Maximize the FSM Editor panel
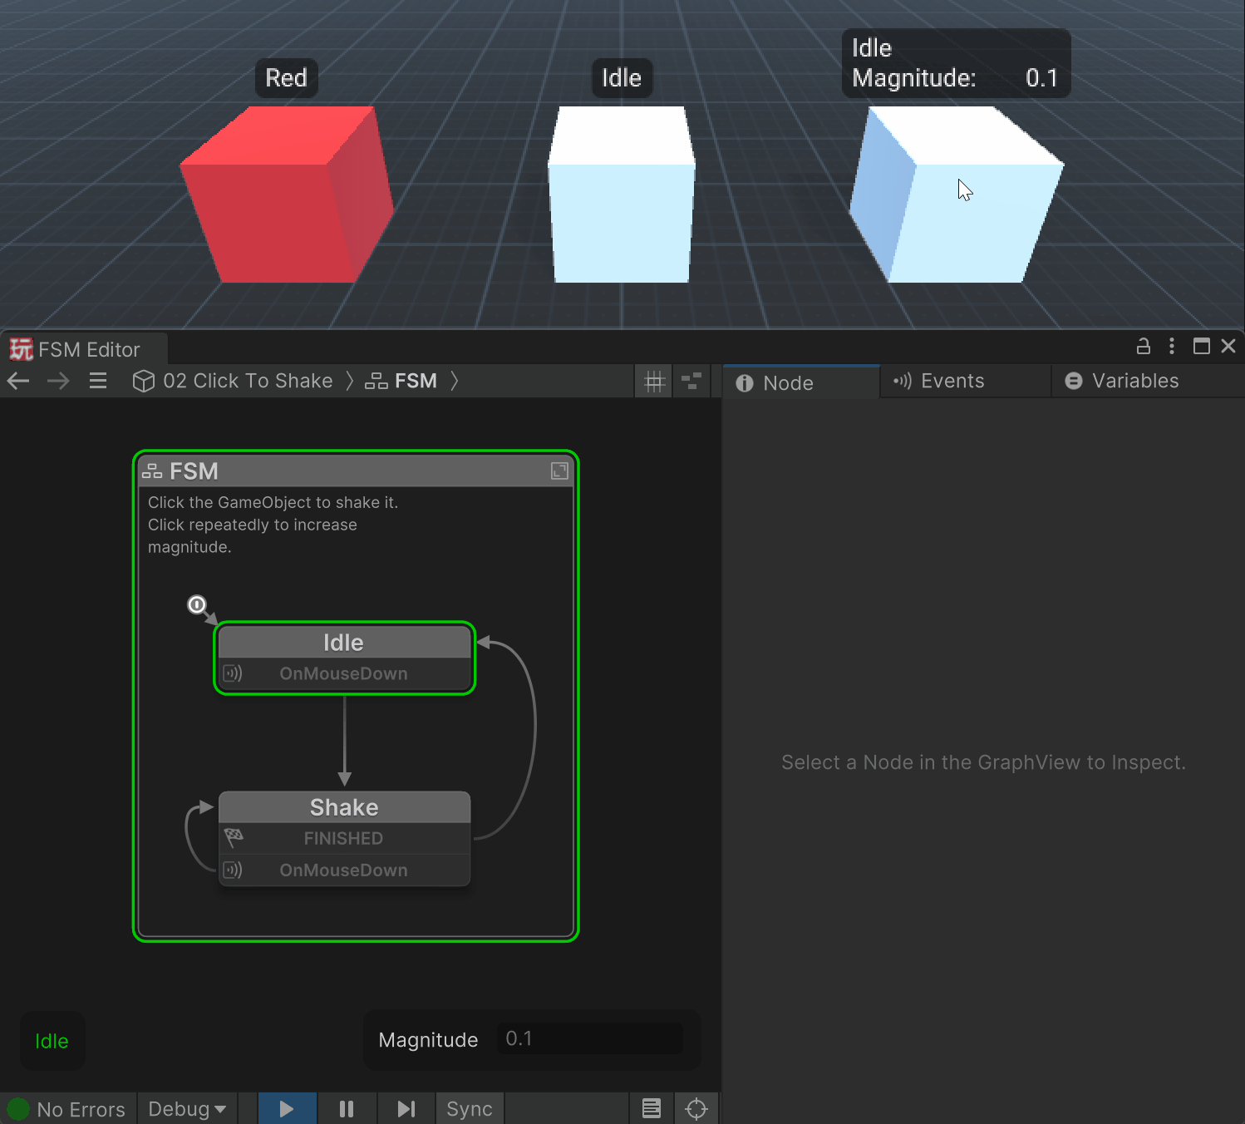The image size is (1245, 1124). [1201, 346]
